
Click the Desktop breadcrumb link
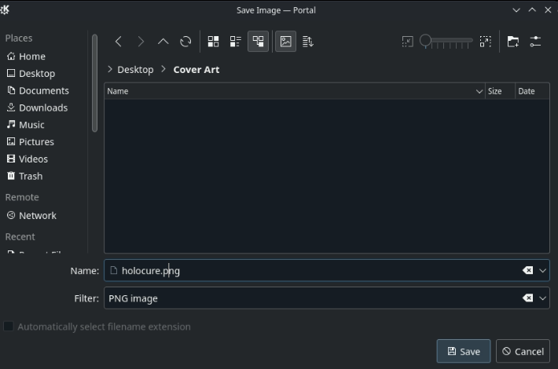click(x=135, y=70)
